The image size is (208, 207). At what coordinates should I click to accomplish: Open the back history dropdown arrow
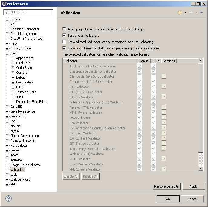(x=185, y=13)
